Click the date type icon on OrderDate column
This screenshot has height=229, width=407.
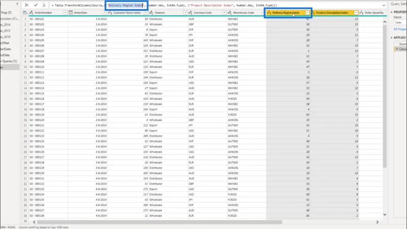71,12
